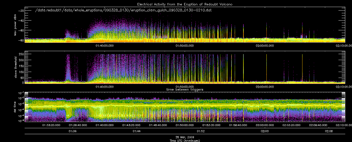Click '01:50:00.000' under the above threshold plot
This screenshot has width=352, height=142.
coord(185,87)
